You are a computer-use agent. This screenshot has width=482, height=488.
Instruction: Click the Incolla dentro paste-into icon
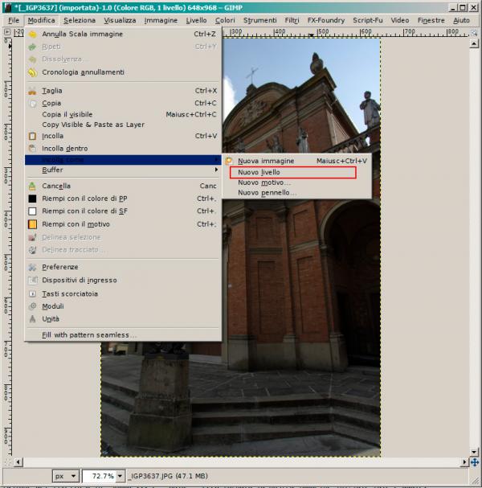[x=32, y=149]
